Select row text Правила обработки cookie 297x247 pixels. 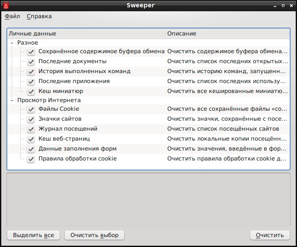click(x=78, y=159)
